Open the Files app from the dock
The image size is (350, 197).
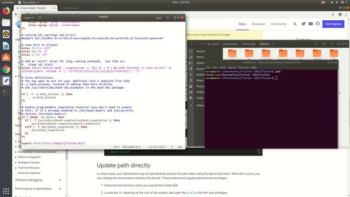click(6, 22)
